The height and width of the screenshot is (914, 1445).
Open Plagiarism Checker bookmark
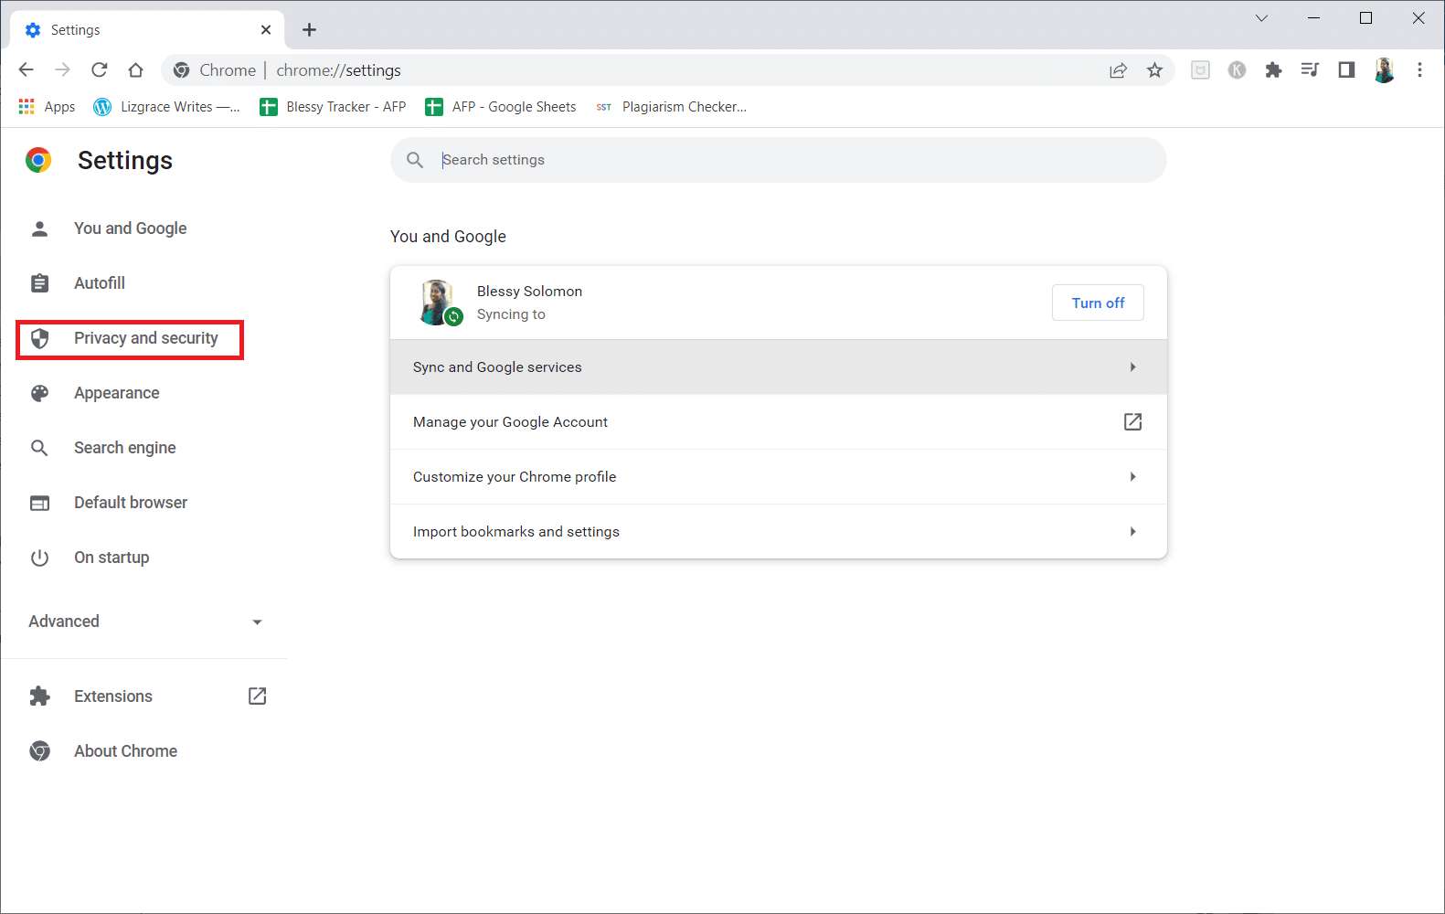click(672, 107)
